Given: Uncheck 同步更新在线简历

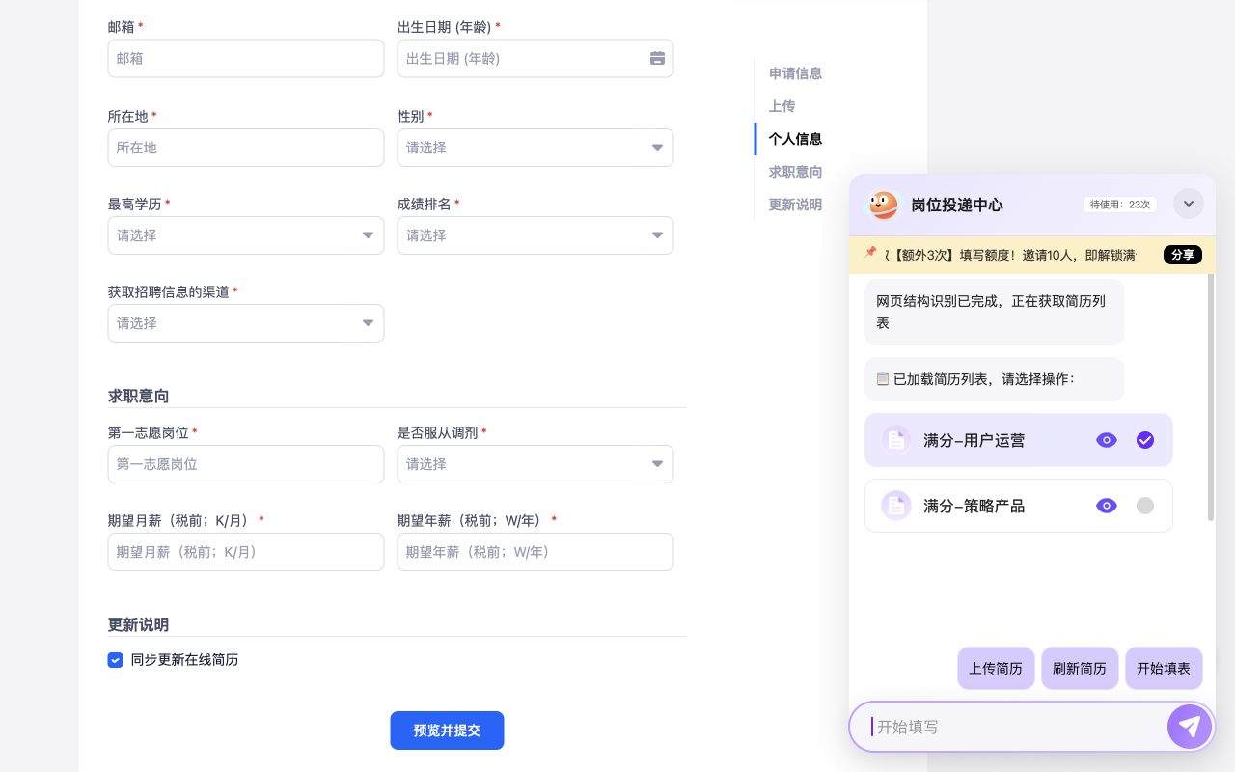Looking at the screenshot, I should click(115, 660).
